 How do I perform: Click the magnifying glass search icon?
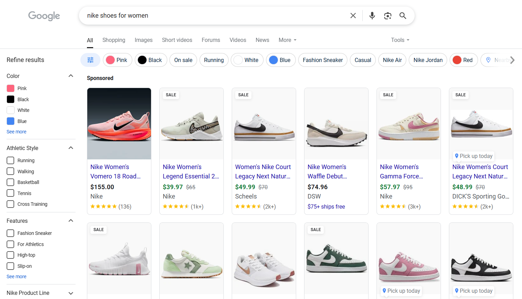(x=402, y=16)
